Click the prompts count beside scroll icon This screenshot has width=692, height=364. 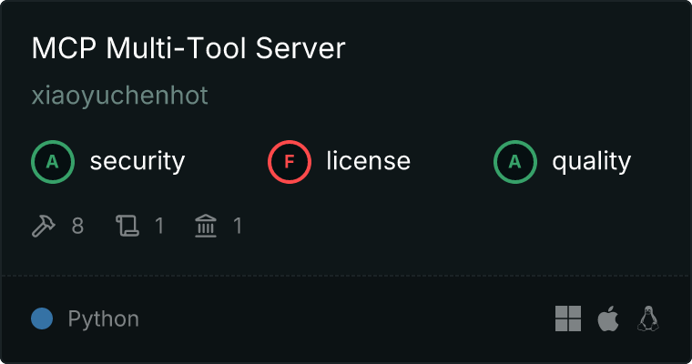[x=159, y=226]
